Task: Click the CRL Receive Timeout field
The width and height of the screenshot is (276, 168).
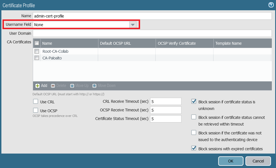Action: click(x=166, y=102)
